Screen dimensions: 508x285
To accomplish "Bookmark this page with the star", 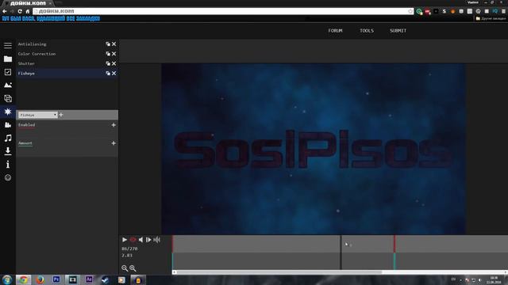I will pos(410,11).
